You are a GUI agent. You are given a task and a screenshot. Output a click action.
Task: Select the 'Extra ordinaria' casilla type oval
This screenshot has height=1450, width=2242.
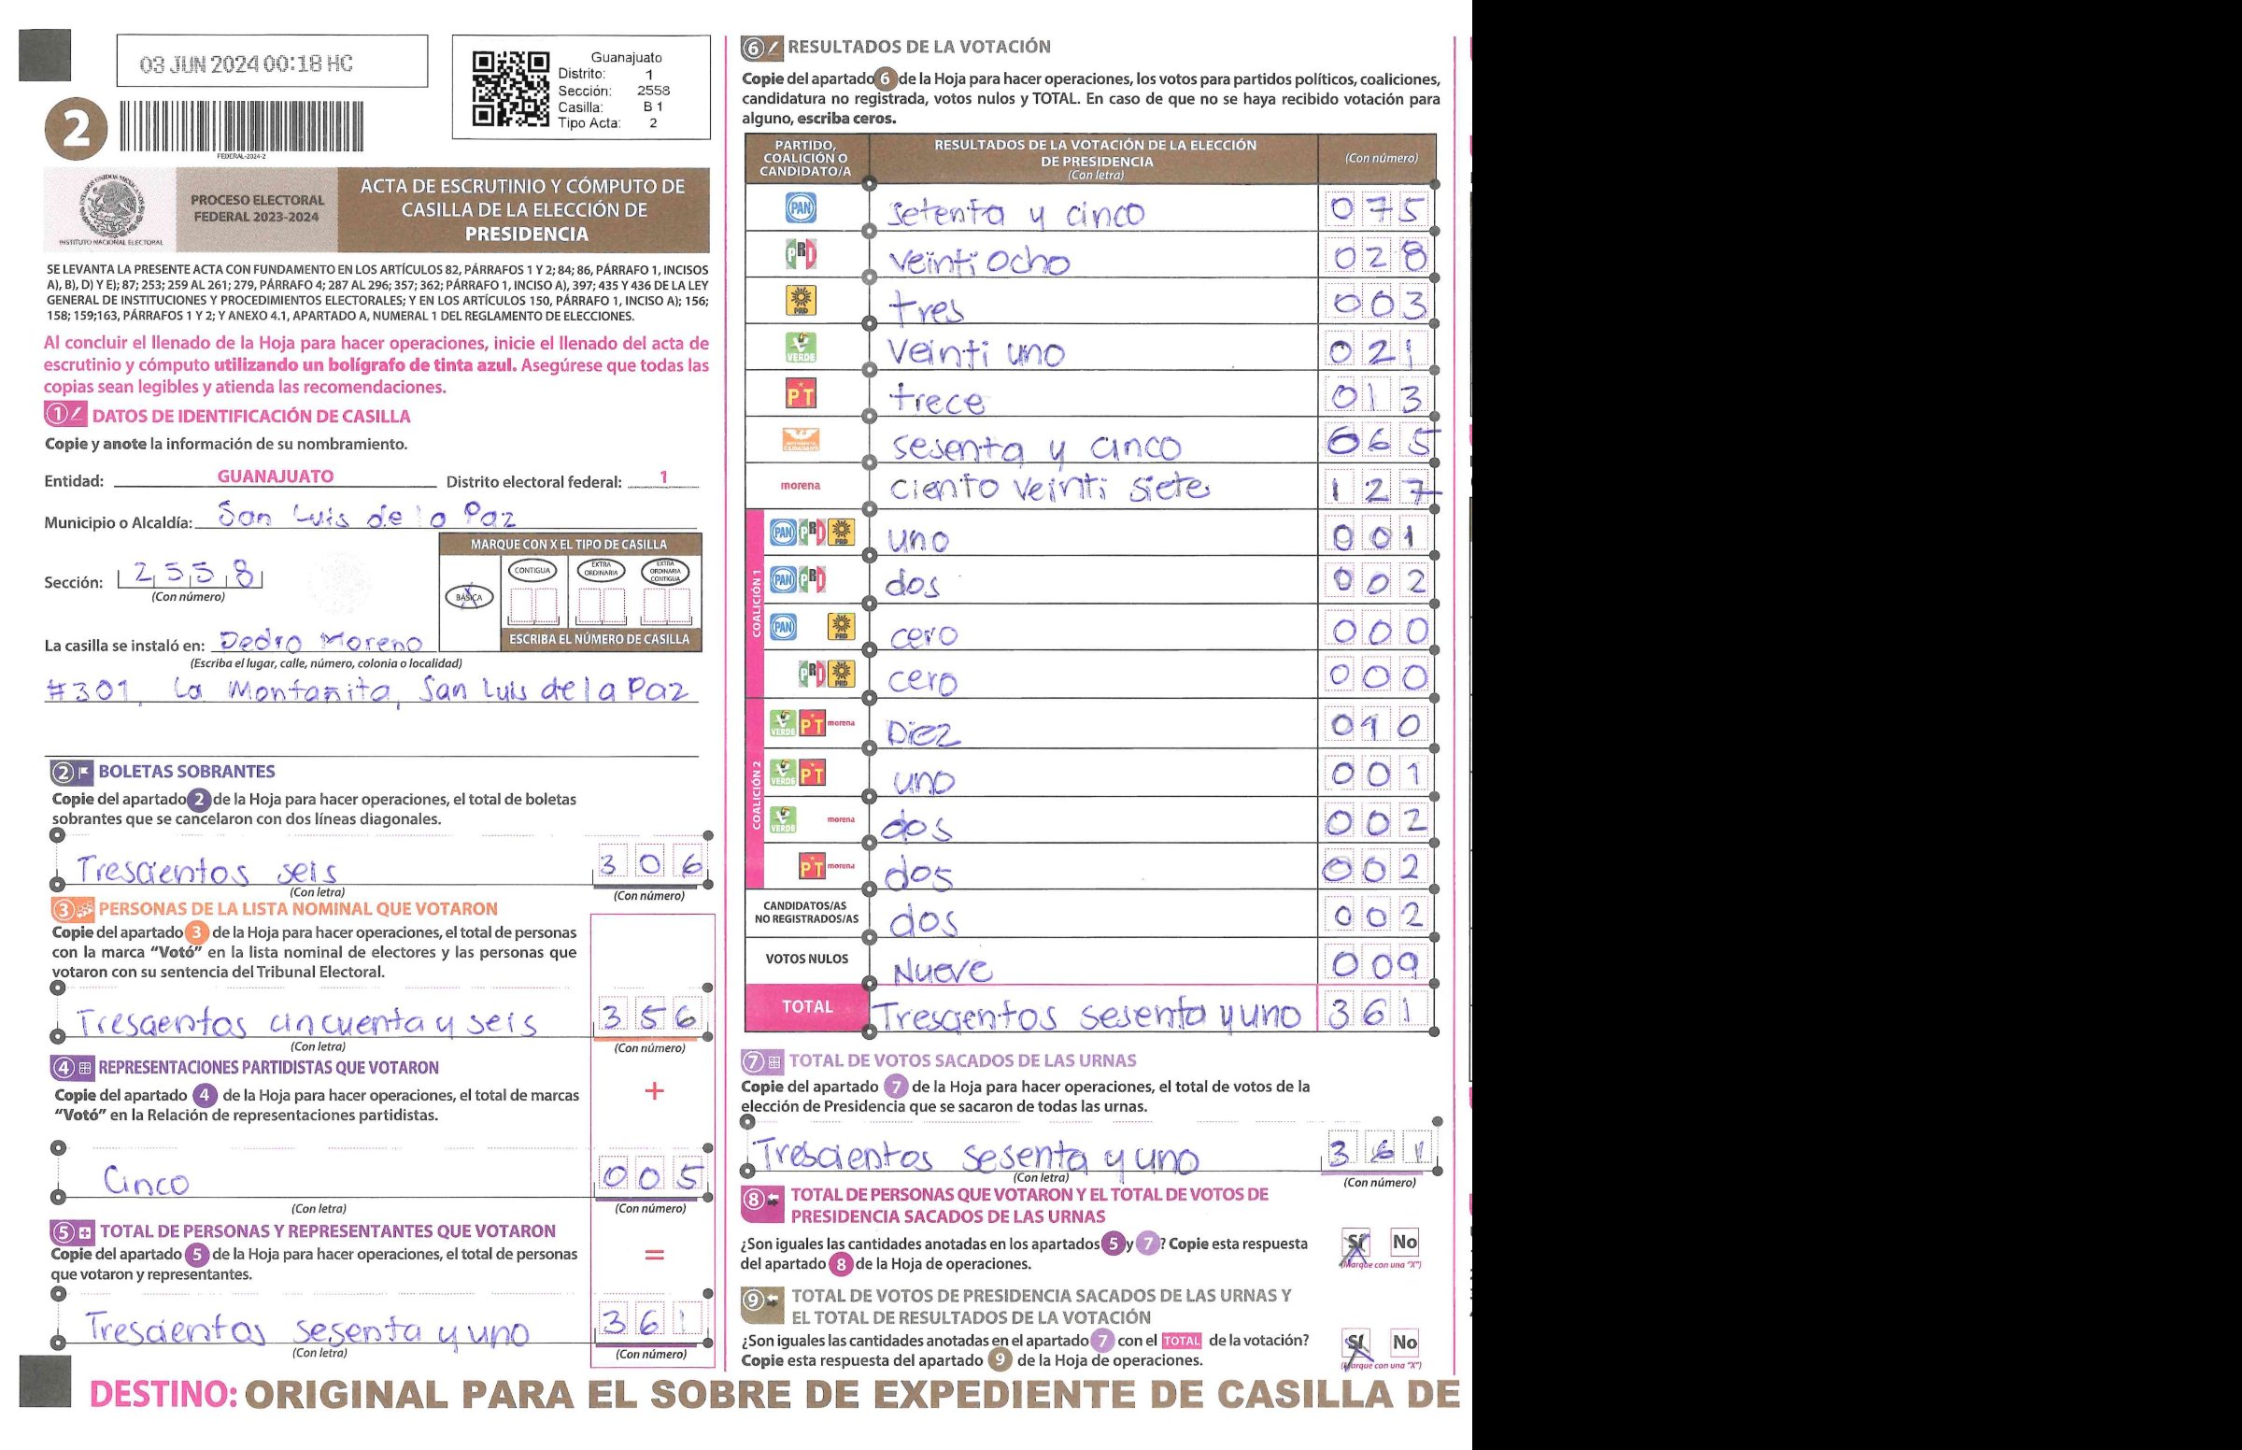pos(601,571)
